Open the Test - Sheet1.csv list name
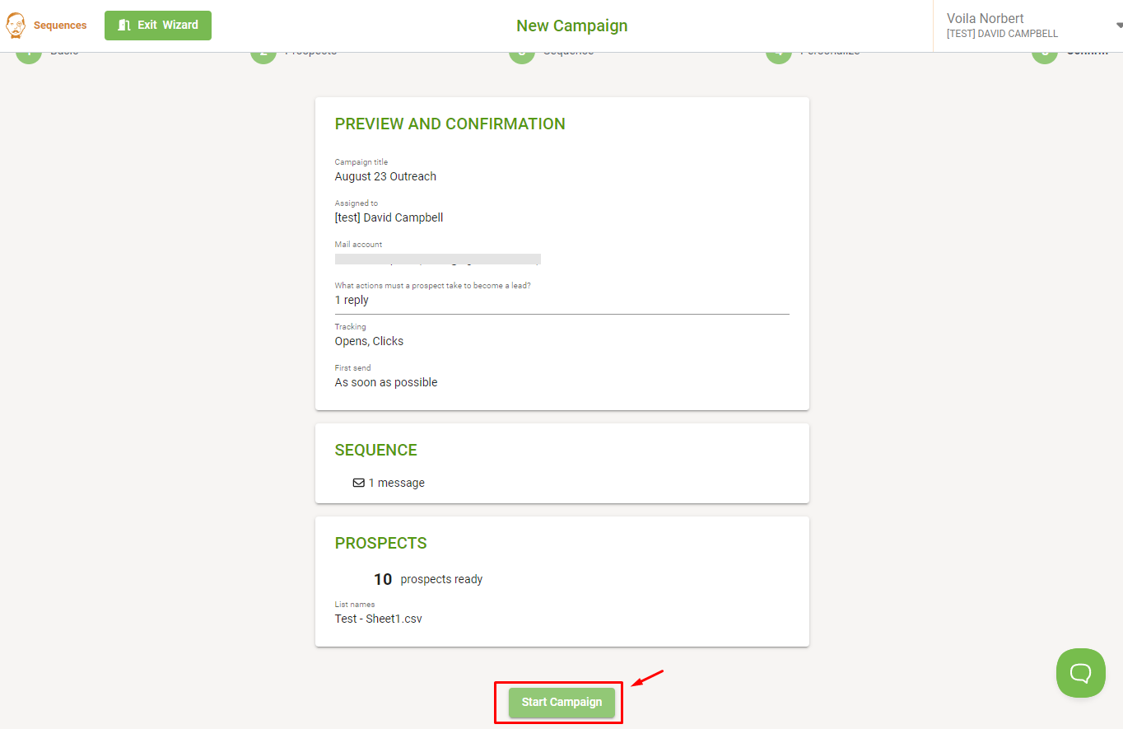1123x729 pixels. (378, 618)
